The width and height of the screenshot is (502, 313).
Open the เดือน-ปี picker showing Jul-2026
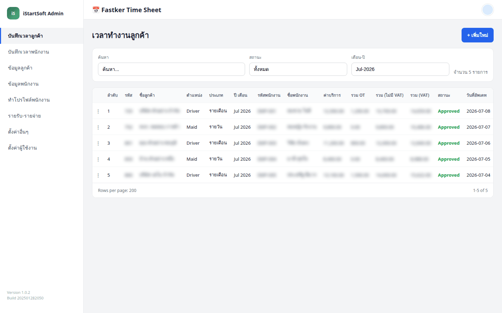[x=400, y=69]
